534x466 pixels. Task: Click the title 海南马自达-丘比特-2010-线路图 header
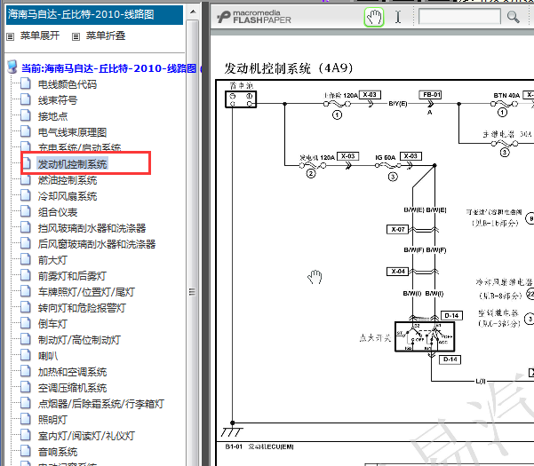click(x=94, y=14)
